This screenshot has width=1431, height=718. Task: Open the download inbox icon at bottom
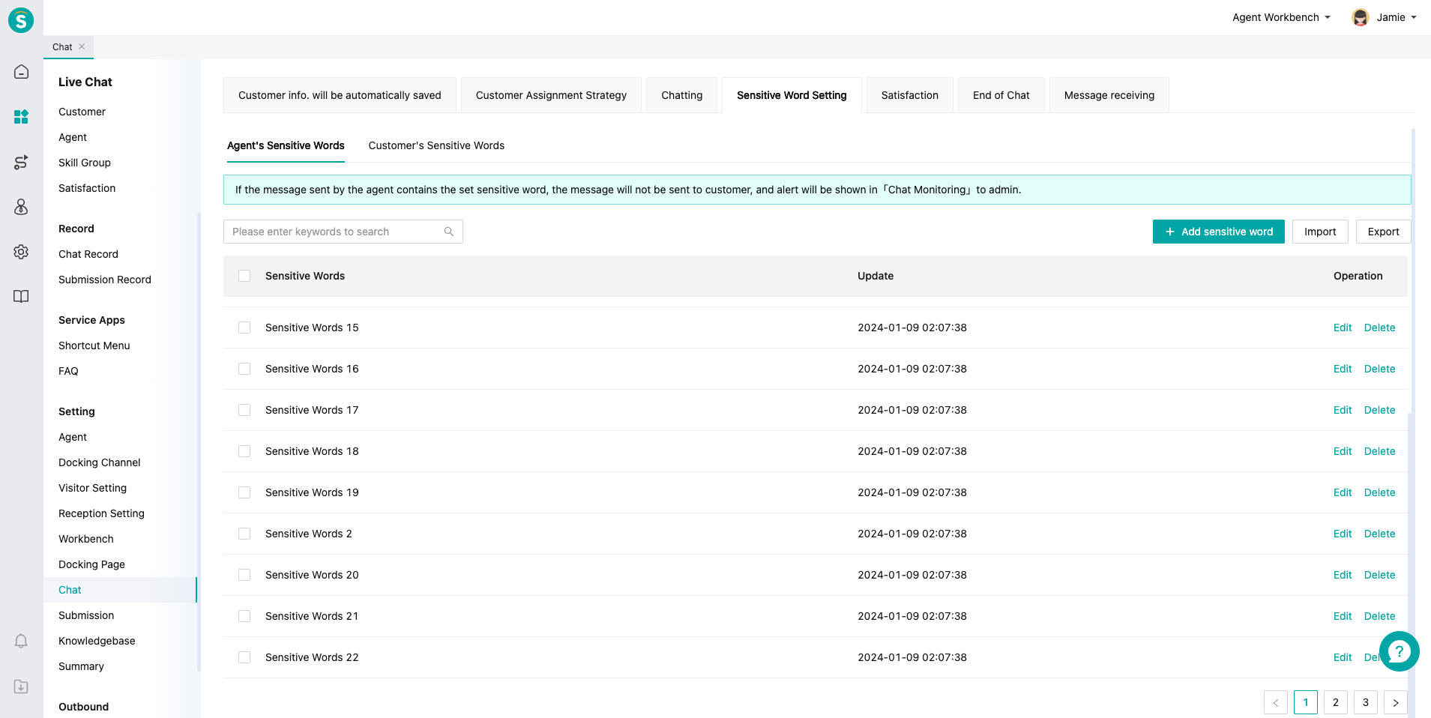click(x=21, y=687)
